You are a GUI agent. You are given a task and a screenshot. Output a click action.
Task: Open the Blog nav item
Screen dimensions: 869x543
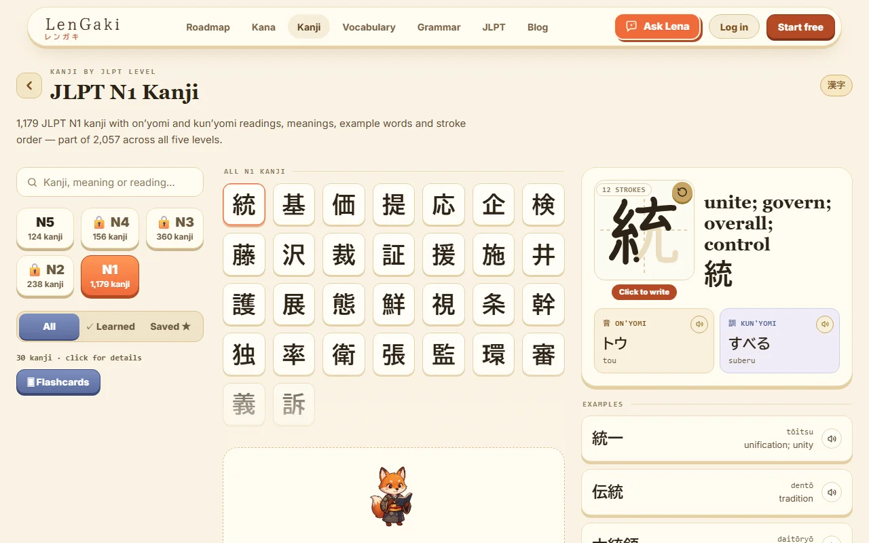[537, 27]
